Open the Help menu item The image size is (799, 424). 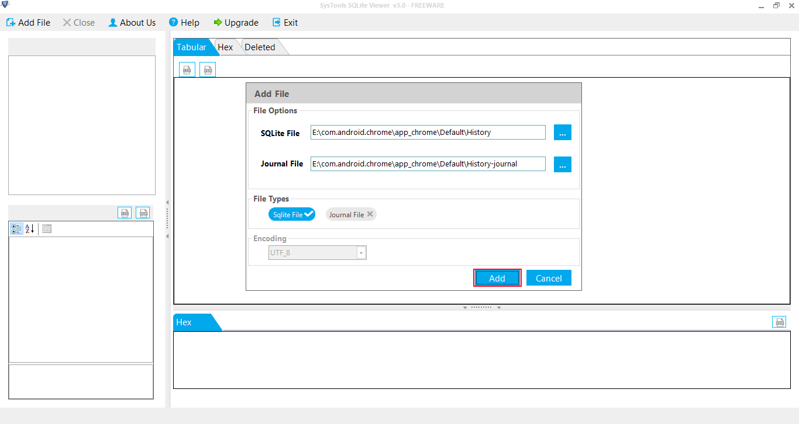(184, 23)
